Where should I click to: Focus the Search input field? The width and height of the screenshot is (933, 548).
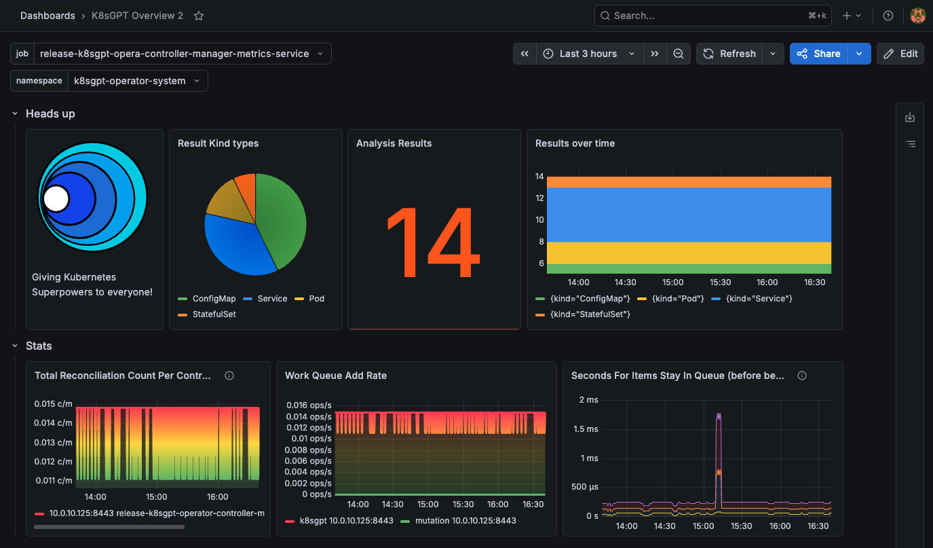point(714,16)
